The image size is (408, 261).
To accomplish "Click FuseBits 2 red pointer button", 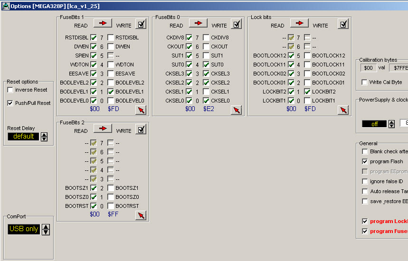I will tap(141, 215).
